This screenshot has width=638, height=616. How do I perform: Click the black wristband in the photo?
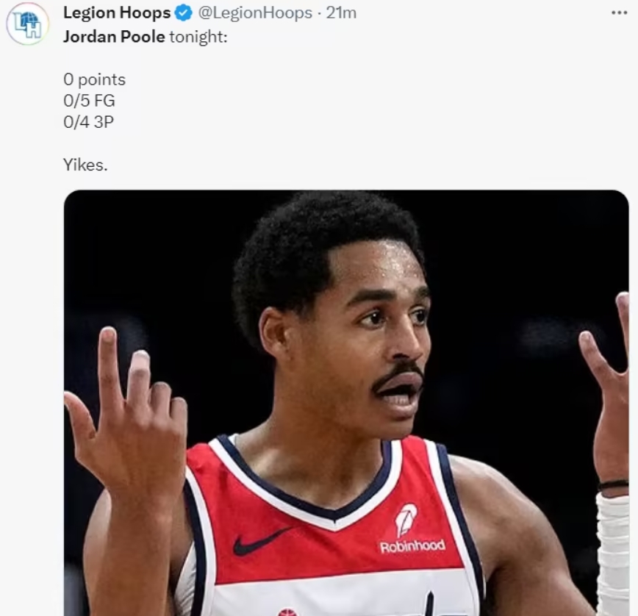[x=613, y=484]
